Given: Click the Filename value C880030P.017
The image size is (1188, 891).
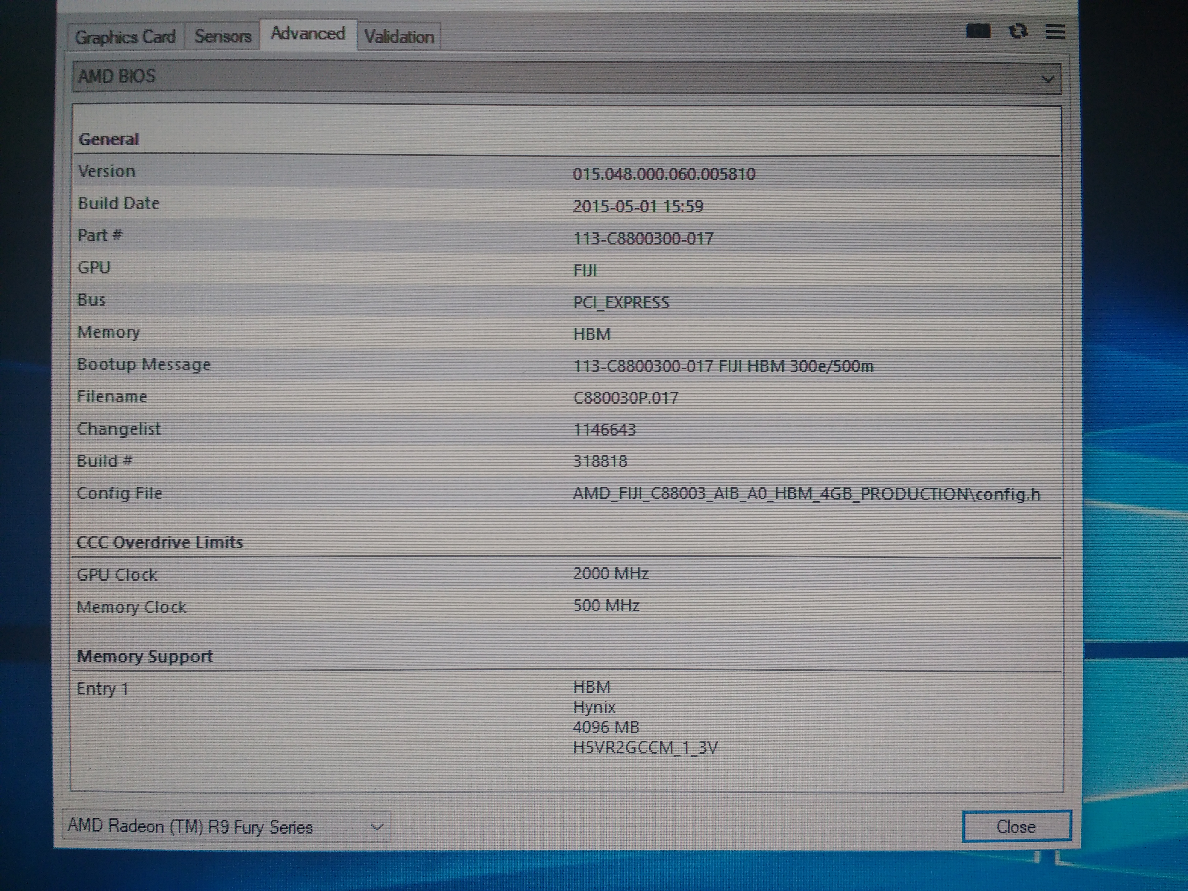Looking at the screenshot, I should pyautogui.click(x=626, y=398).
